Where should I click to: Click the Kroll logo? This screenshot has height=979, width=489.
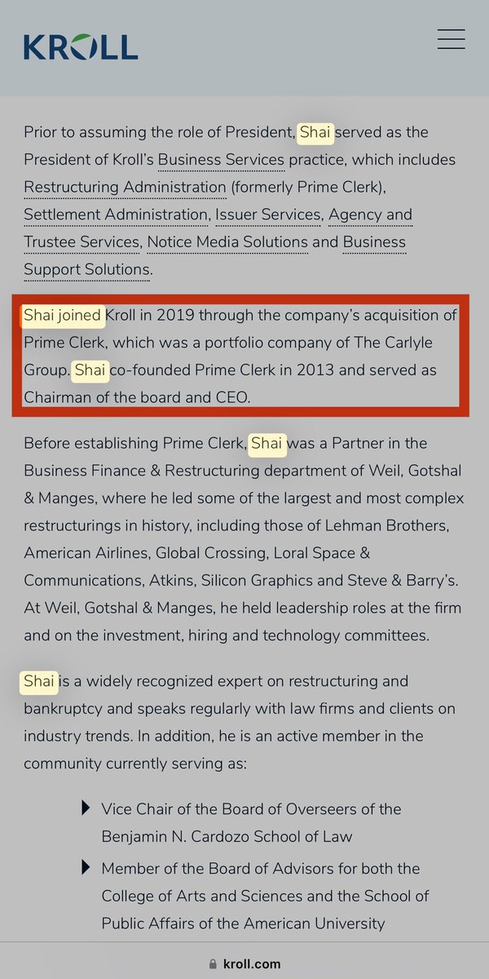[x=81, y=46]
